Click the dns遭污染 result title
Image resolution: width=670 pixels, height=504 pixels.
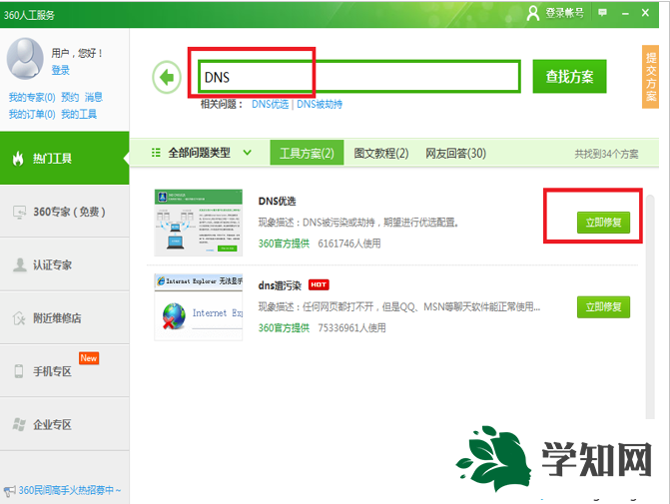click(x=280, y=285)
